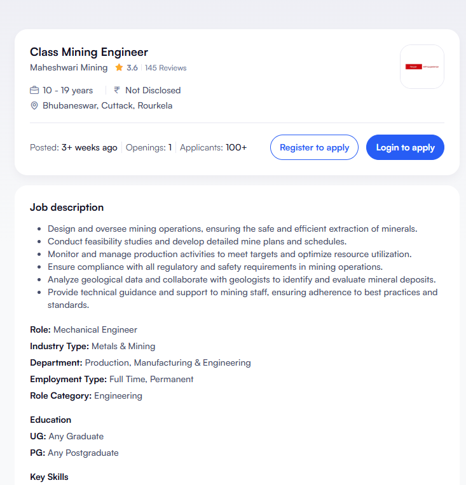The width and height of the screenshot is (466, 485).
Task: Open the Maheshwari Mining company link
Action: [x=69, y=67]
